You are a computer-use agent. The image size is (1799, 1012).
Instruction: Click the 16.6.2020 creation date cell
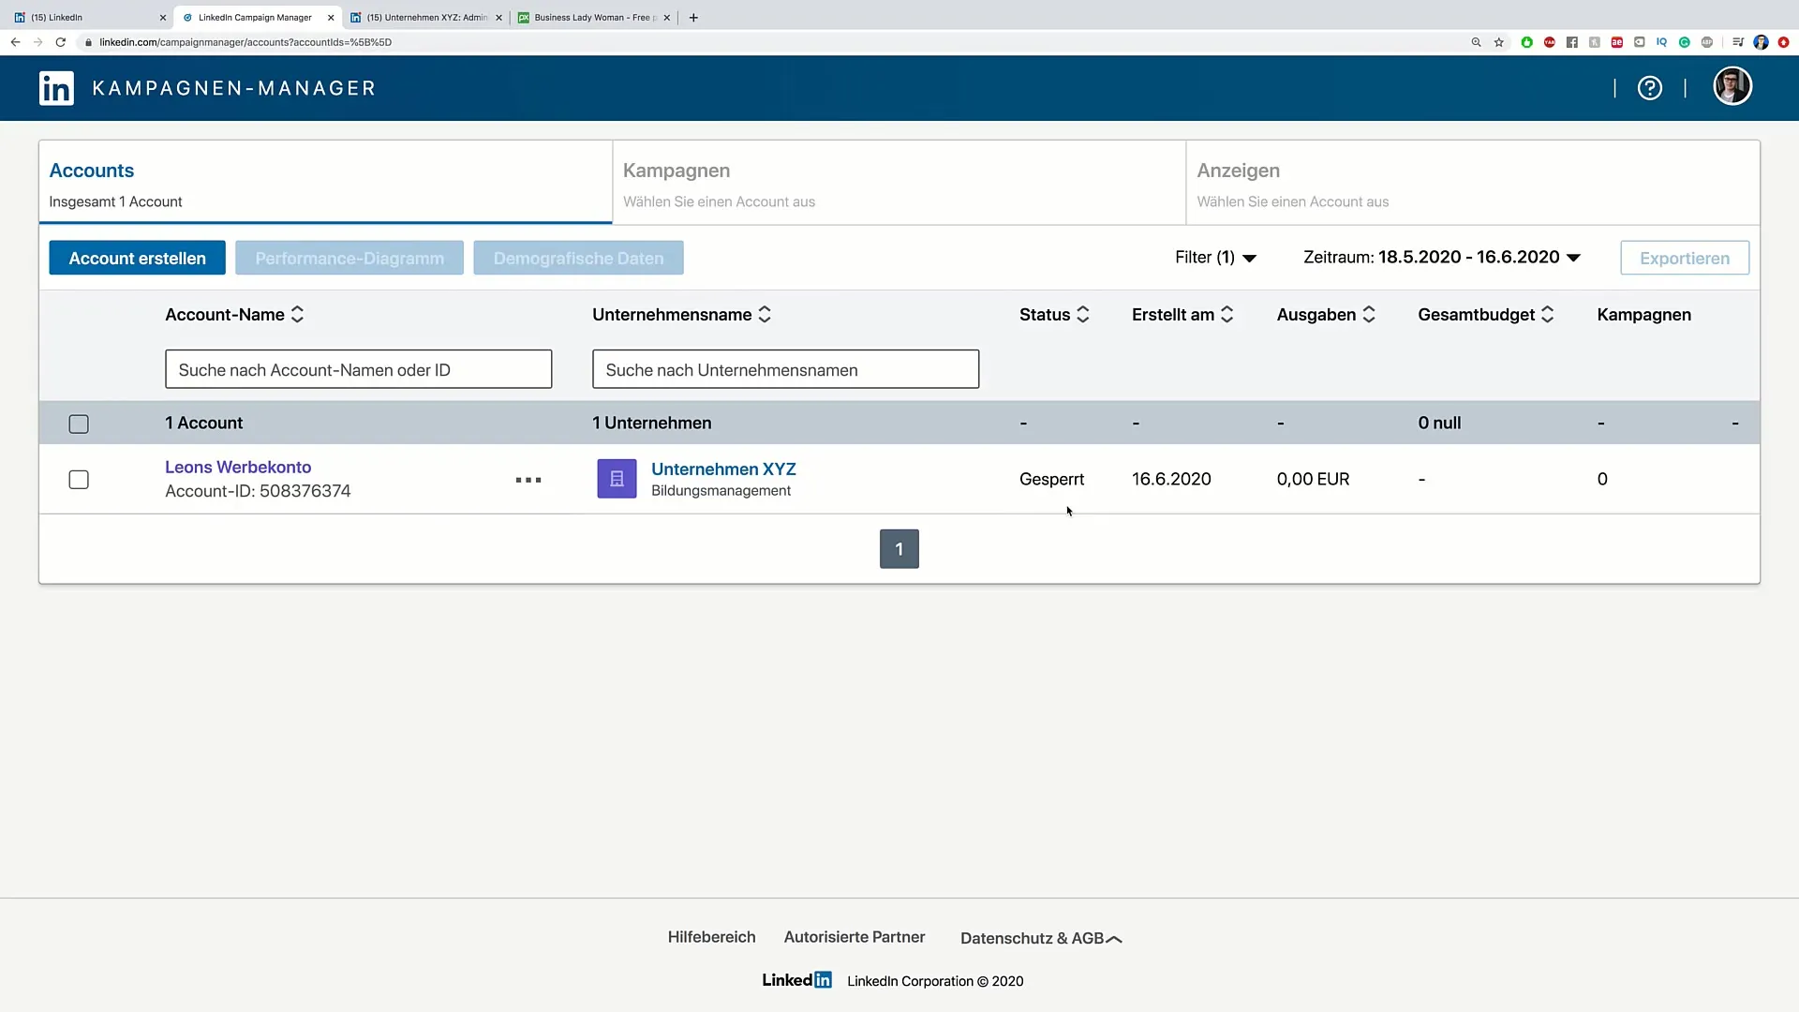[1171, 479]
